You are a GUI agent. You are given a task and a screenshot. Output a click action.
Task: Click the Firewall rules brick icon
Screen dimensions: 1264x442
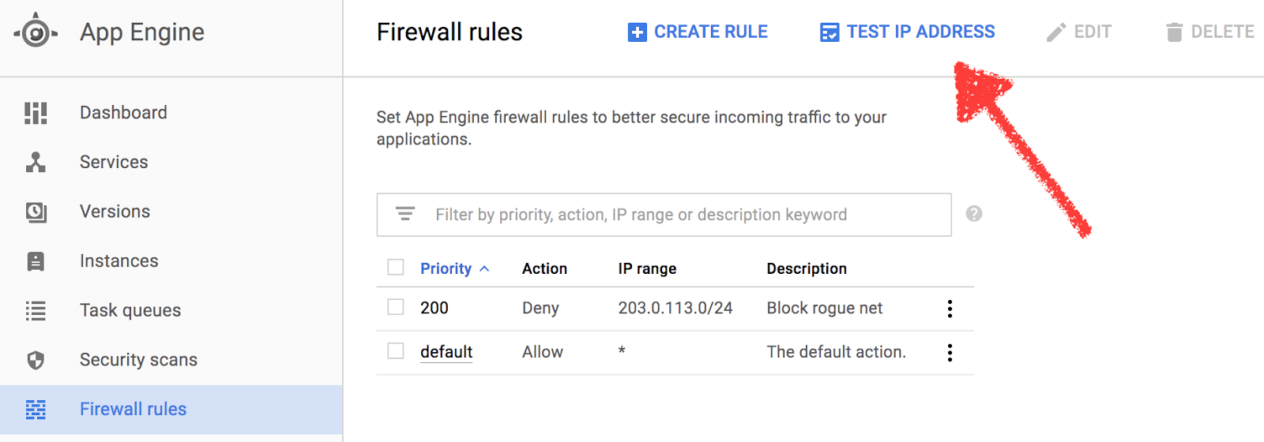coord(36,410)
